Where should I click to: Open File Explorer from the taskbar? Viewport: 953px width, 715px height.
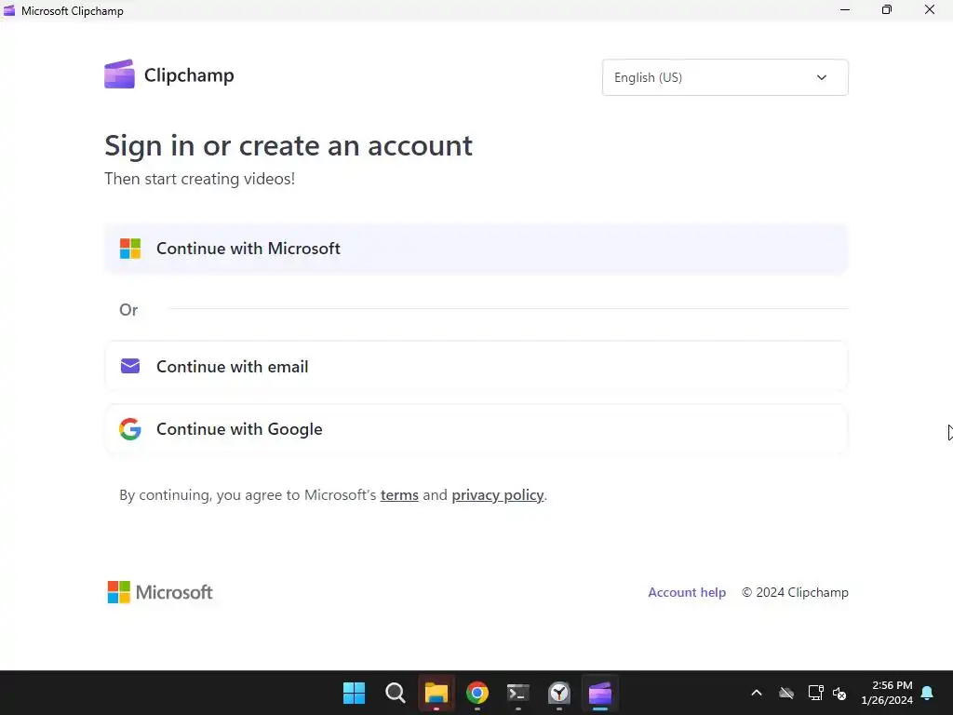point(436,693)
